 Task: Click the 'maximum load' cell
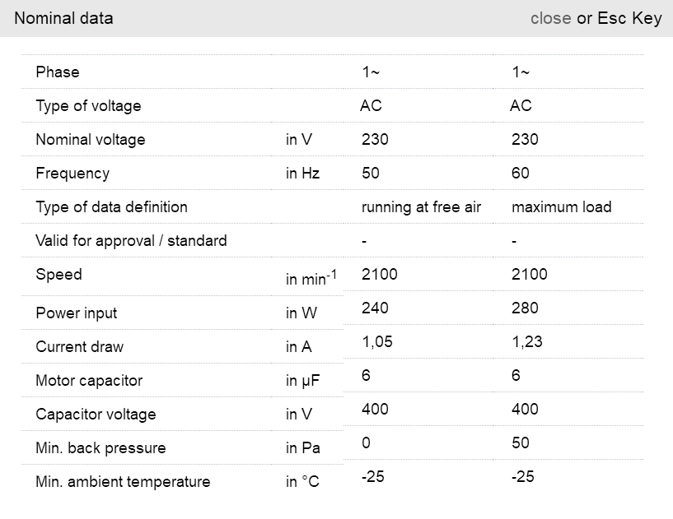(561, 207)
